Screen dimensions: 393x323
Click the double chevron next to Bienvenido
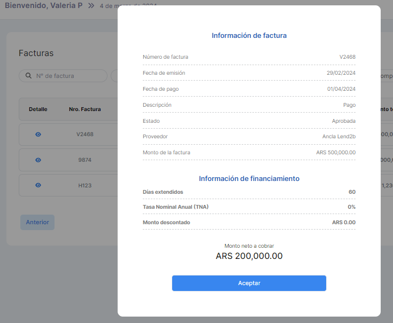91,5
